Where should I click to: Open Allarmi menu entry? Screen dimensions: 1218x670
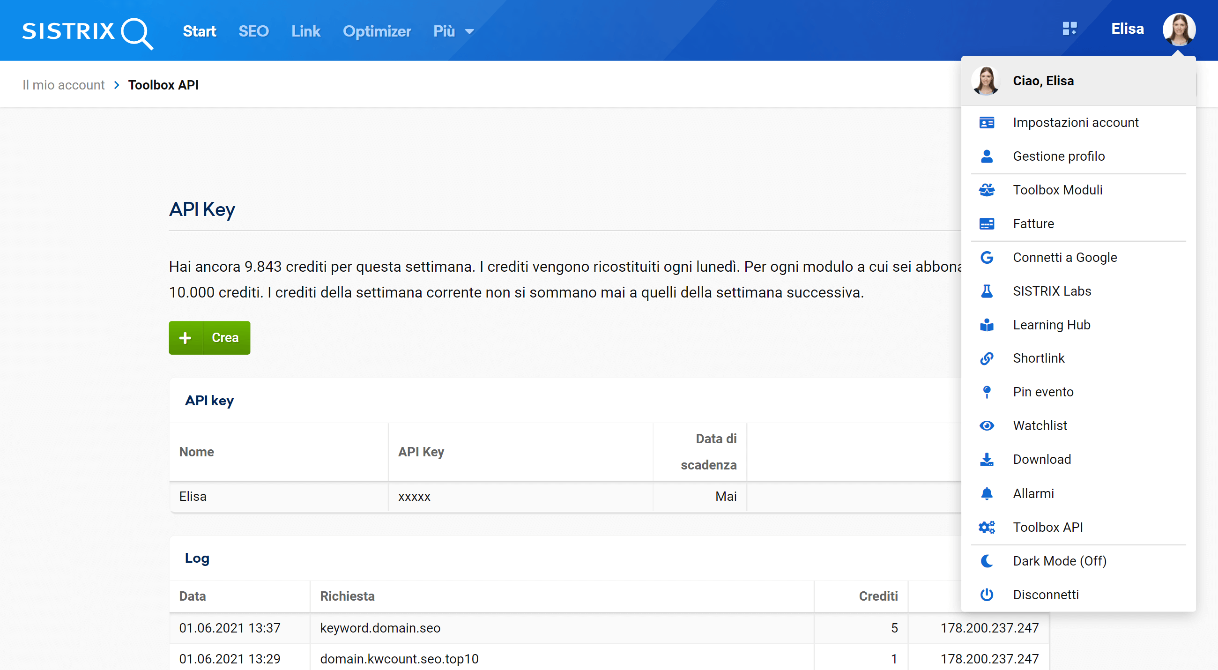click(1078, 494)
